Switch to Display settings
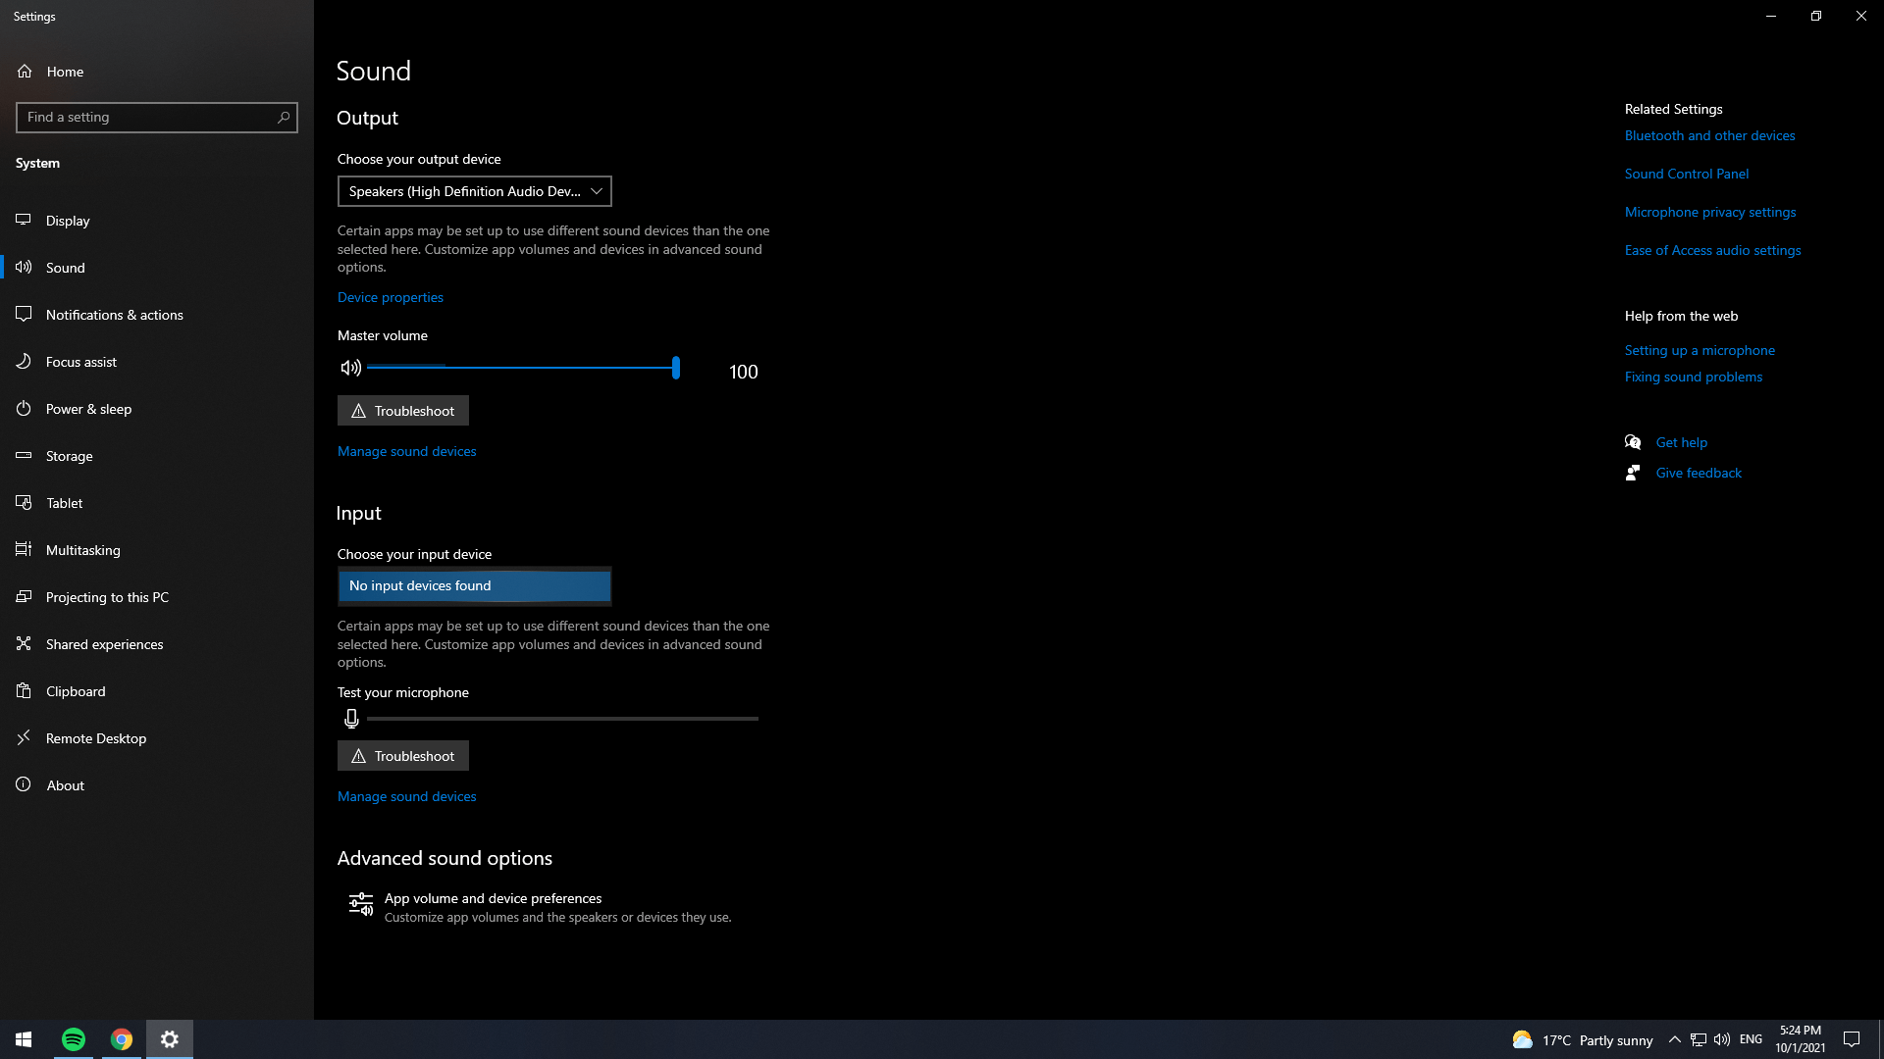Viewport: 1884px width, 1059px height. tap(69, 220)
